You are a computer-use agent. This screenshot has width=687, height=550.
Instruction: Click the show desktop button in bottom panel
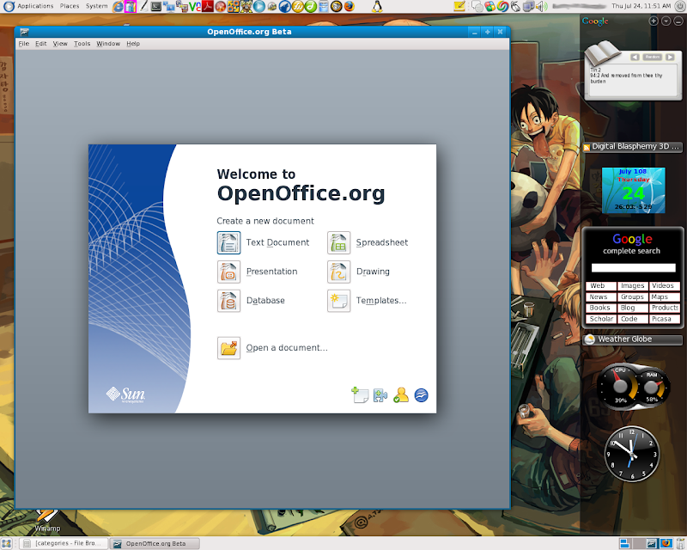(x=6, y=543)
